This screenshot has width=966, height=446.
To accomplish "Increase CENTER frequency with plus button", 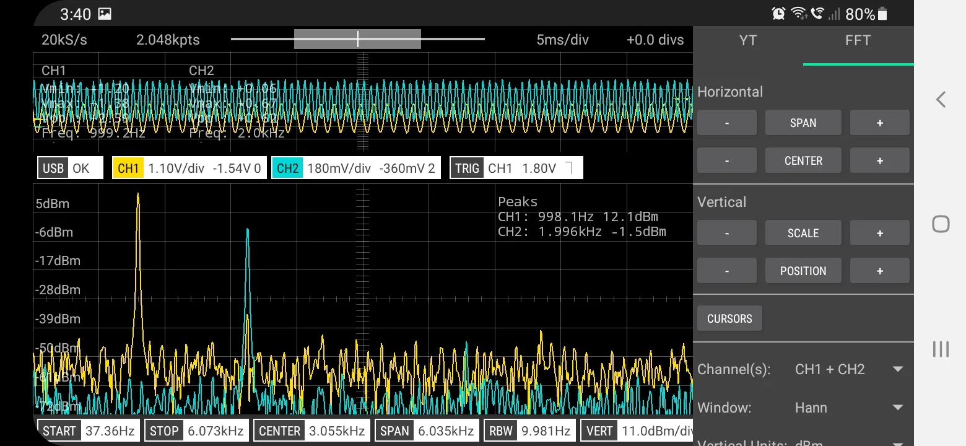I will tap(880, 160).
